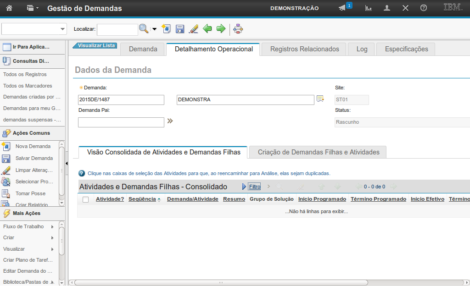Screen dimensions: 470x286
Task: Click the clear changes eraser icon
Action: [194, 29]
